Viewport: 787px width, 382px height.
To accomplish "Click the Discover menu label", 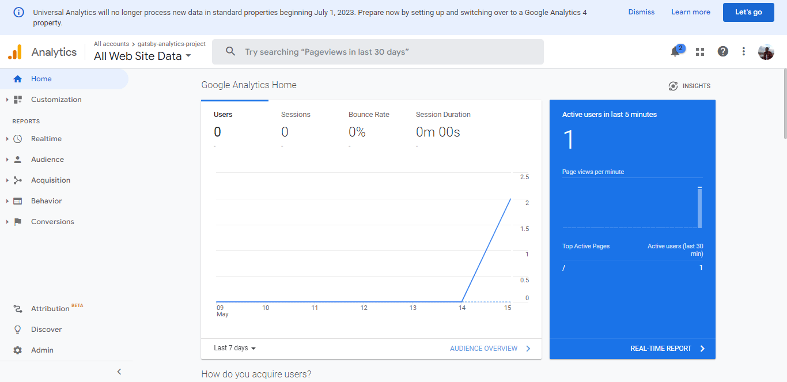I will coord(47,330).
